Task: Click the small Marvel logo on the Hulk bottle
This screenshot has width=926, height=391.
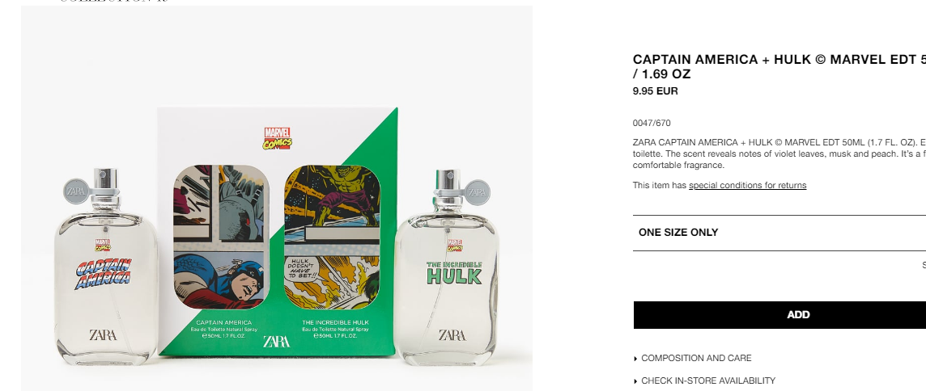Action: click(455, 246)
